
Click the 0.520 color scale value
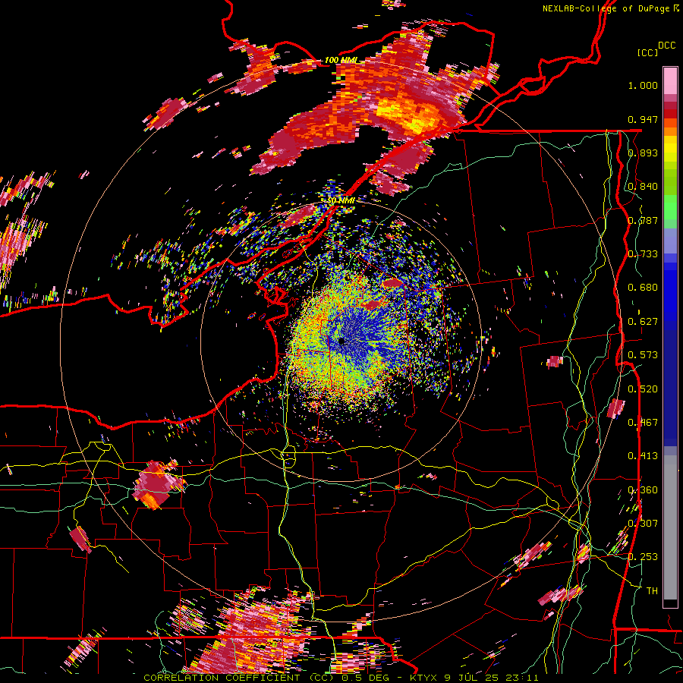point(643,389)
